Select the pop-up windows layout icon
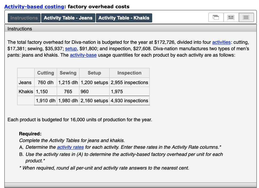This screenshot has width=259, height=188. 216,17
